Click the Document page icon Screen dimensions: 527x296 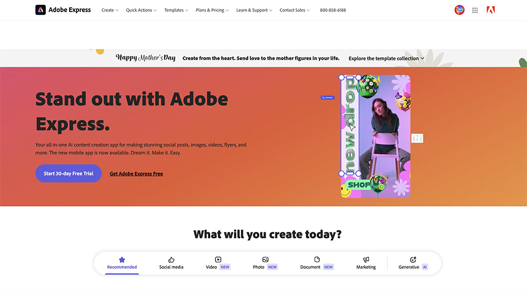coord(317,259)
